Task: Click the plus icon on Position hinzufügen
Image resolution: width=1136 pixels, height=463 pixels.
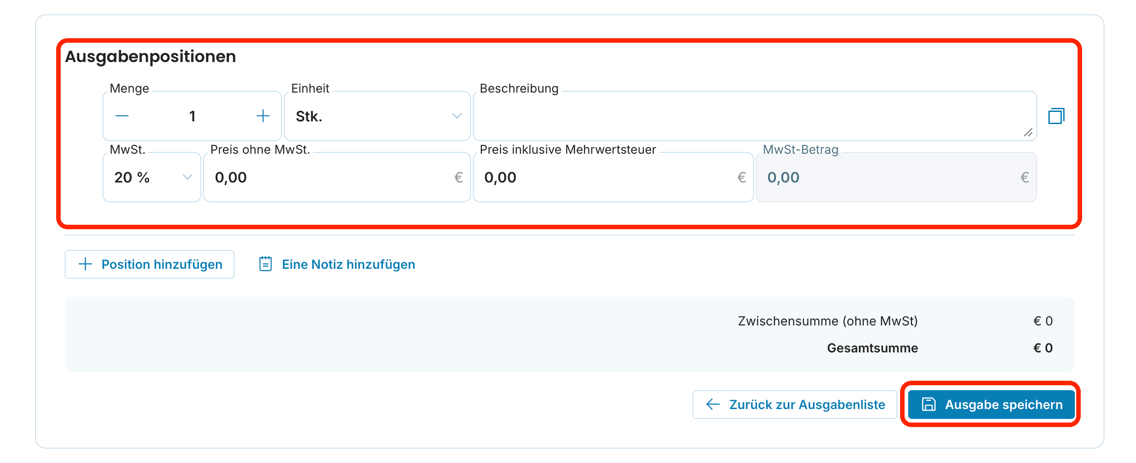Action: point(85,264)
